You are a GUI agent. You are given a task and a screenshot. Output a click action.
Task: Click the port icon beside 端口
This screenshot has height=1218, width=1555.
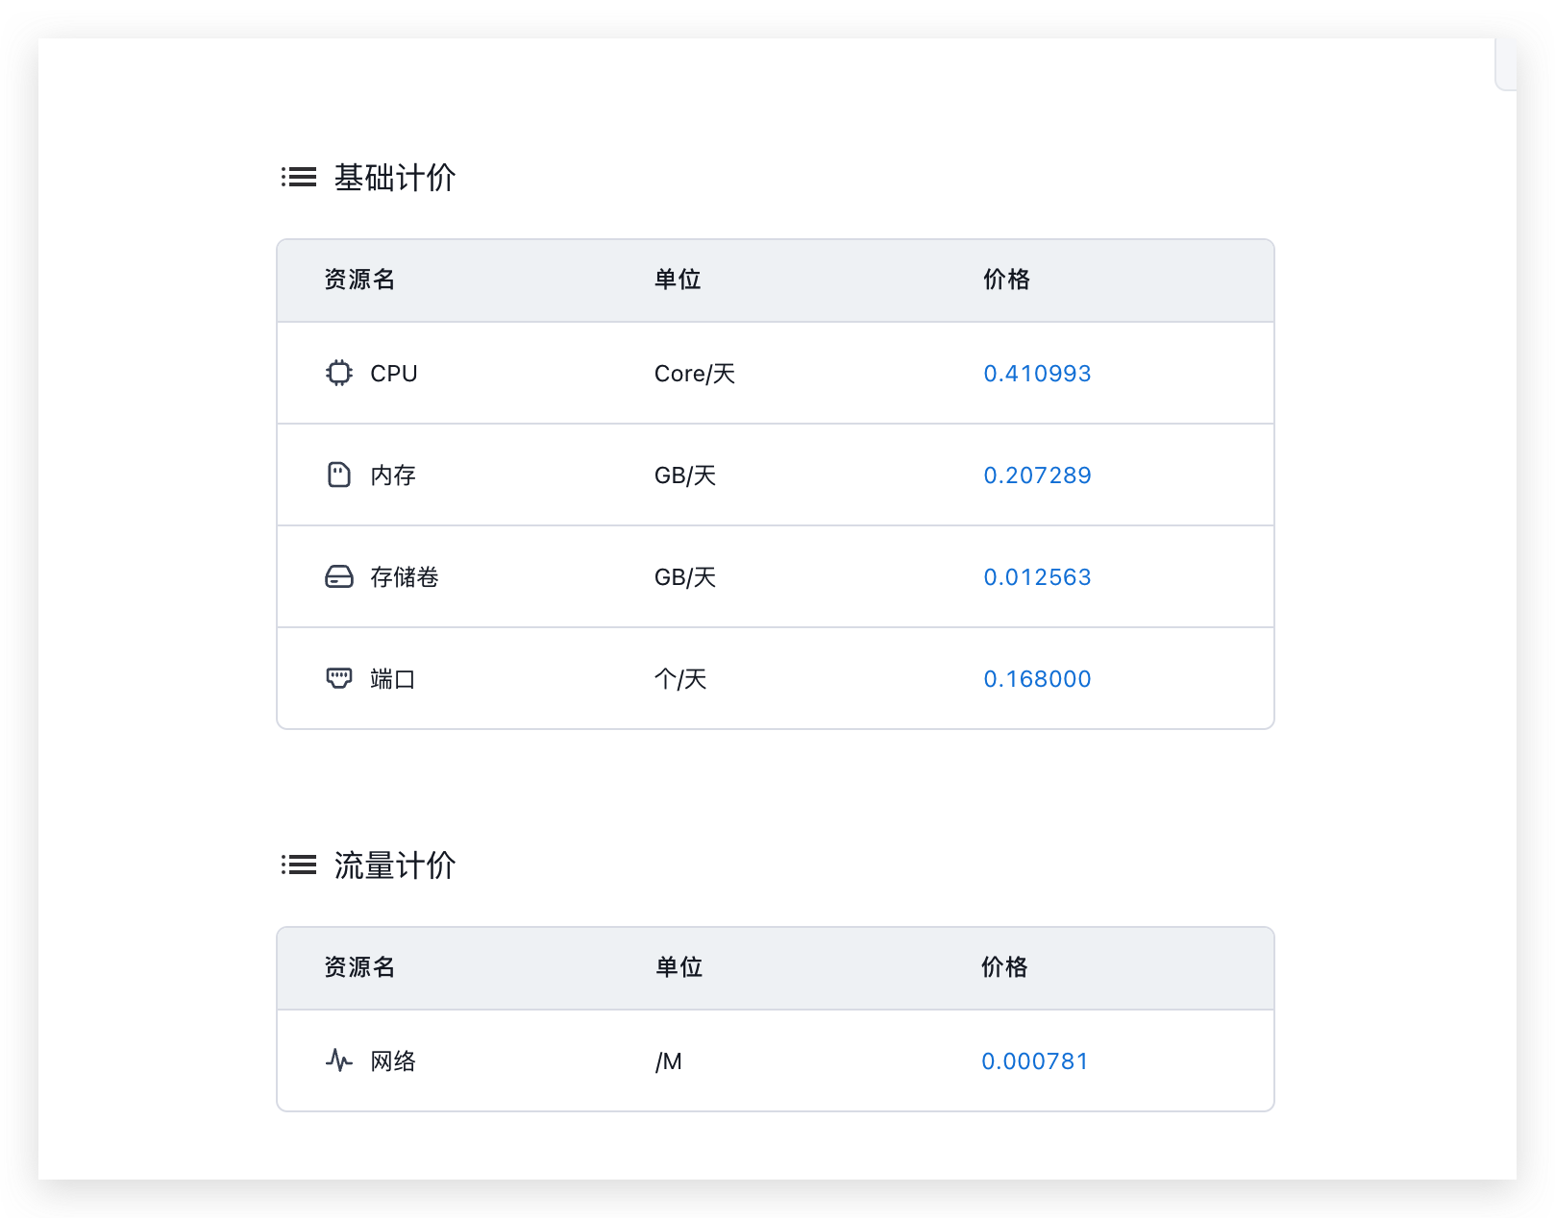[338, 678]
